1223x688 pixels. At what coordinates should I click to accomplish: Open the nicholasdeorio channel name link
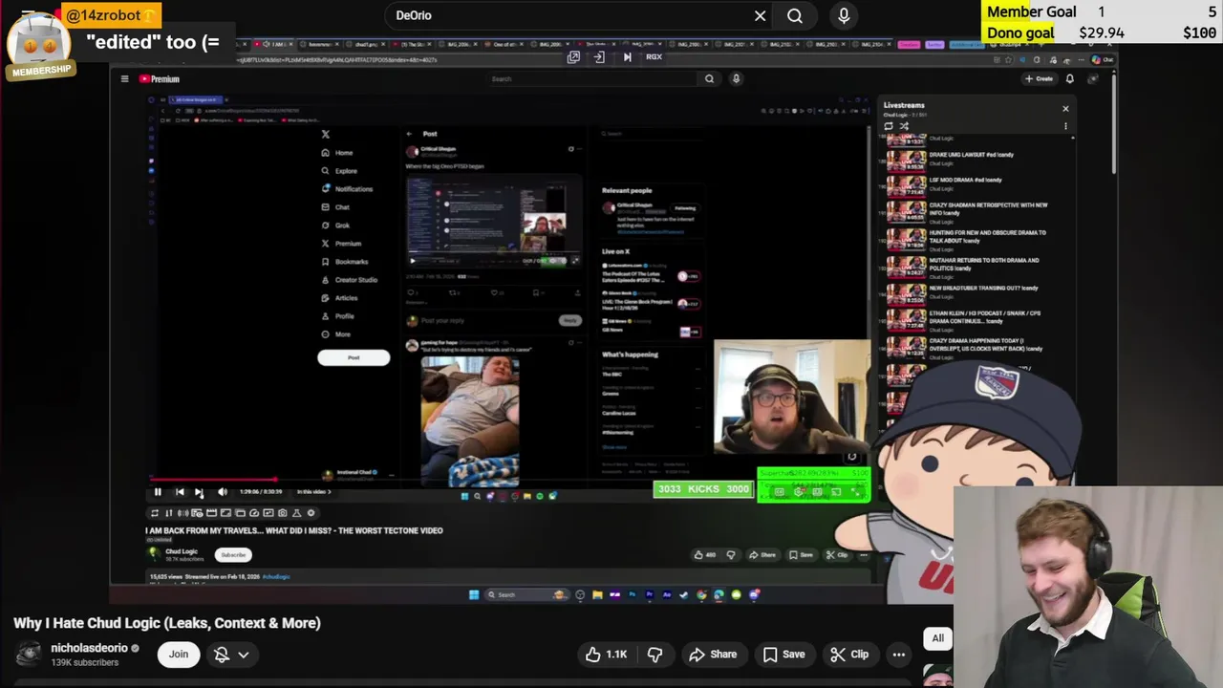[x=89, y=648]
